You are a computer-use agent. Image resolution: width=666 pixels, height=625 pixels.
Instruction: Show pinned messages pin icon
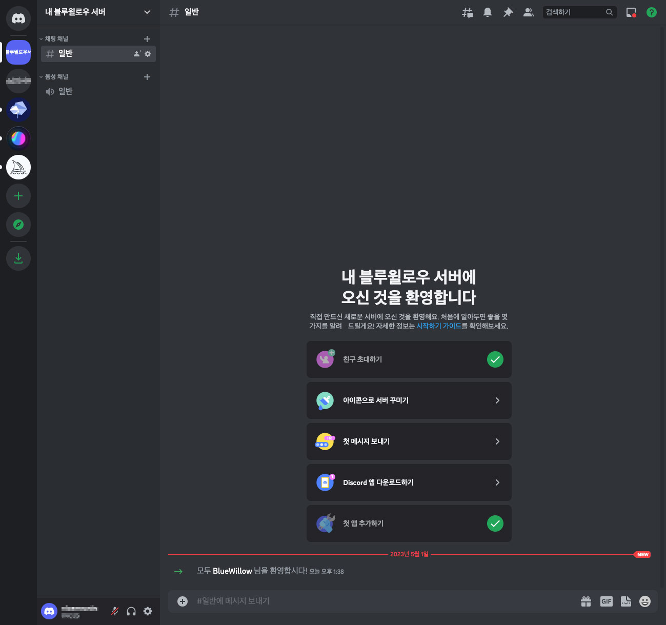click(x=508, y=12)
